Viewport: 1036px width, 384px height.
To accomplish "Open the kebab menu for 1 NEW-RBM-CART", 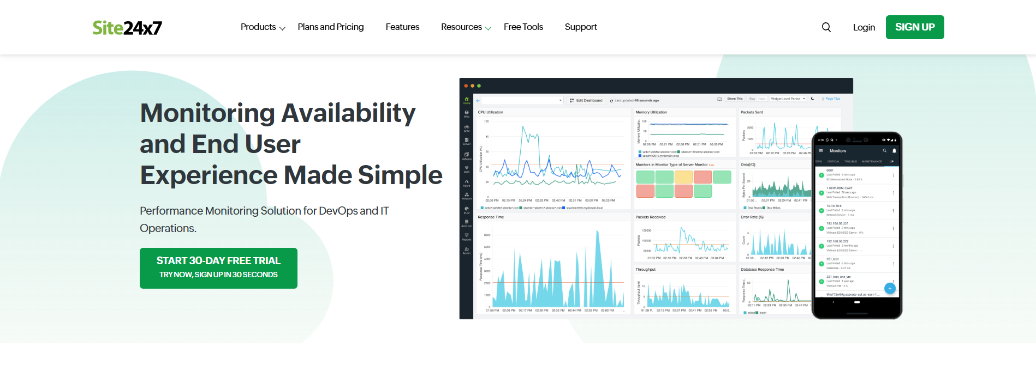I will (893, 193).
